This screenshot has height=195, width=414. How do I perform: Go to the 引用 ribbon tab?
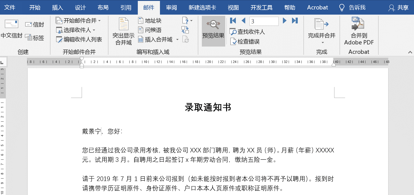[x=126, y=8]
